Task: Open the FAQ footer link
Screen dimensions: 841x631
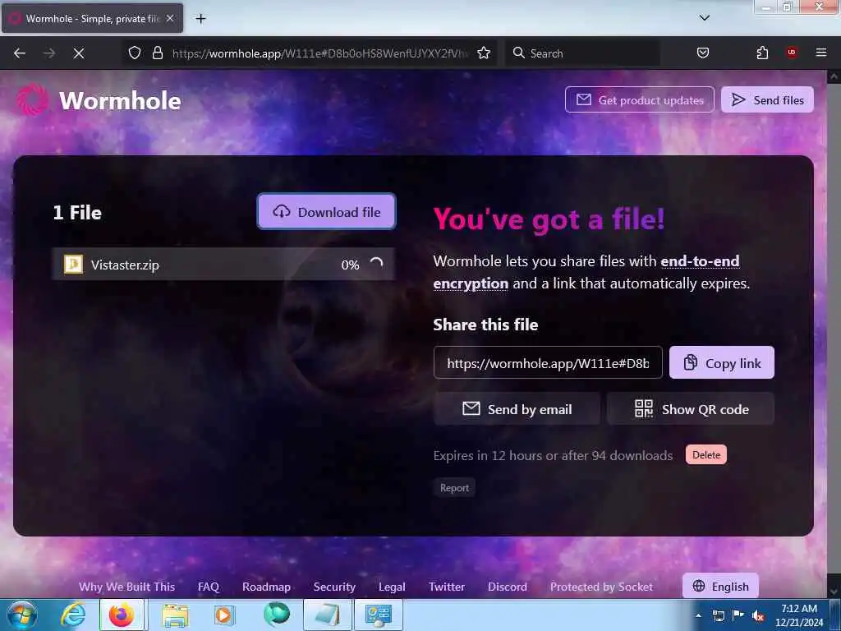Action: 208,587
